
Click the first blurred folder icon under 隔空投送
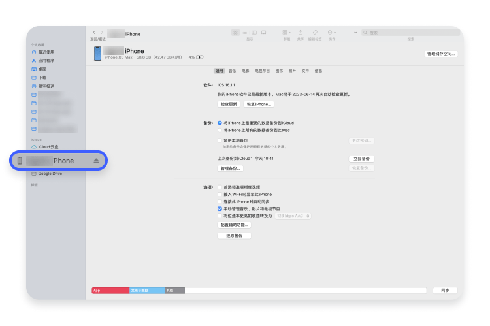point(34,95)
